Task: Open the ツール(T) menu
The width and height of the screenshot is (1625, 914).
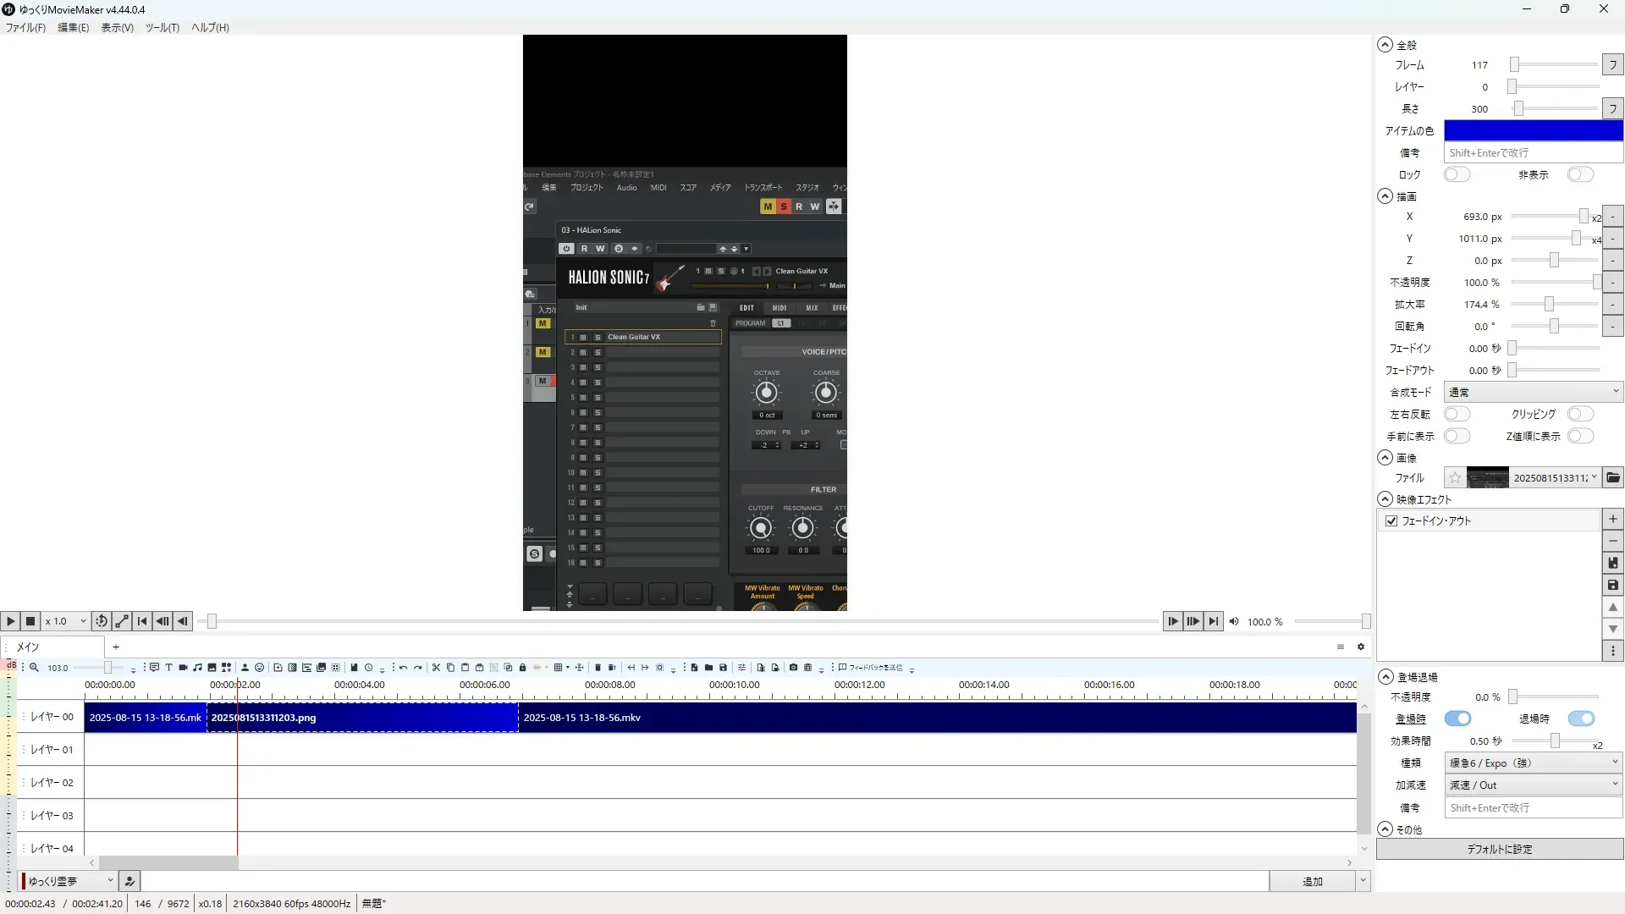Action: tap(162, 28)
